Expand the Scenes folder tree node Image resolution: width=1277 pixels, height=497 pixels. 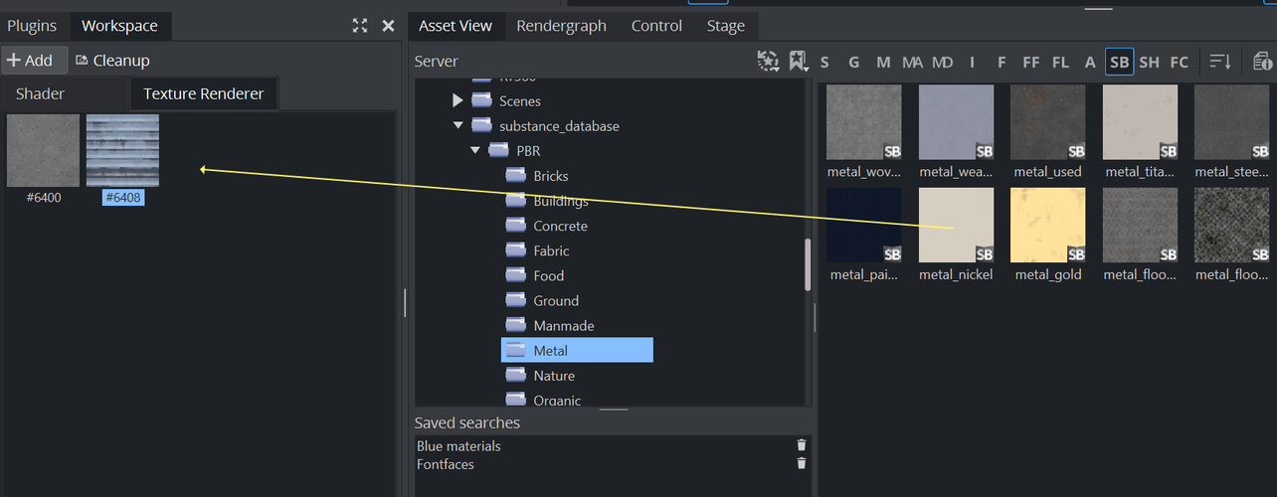point(457,100)
